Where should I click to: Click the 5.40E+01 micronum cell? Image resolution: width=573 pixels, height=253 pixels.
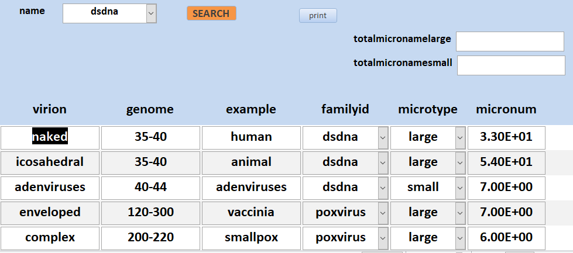506,163
